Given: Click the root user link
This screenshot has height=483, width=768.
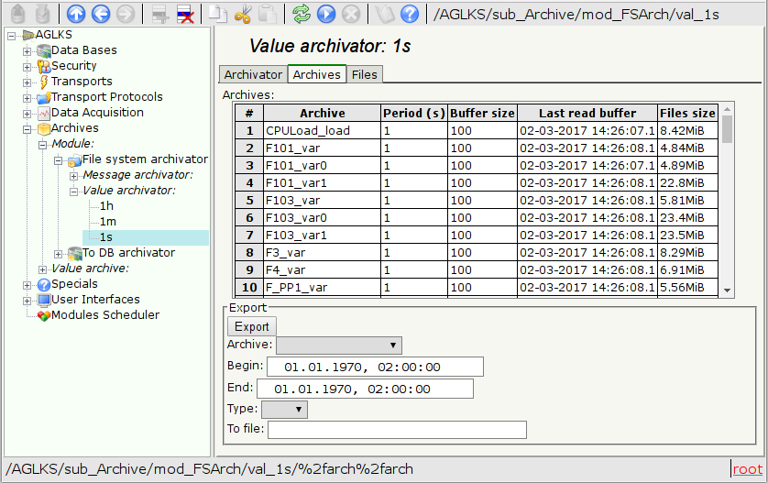Looking at the screenshot, I should pos(747,469).
